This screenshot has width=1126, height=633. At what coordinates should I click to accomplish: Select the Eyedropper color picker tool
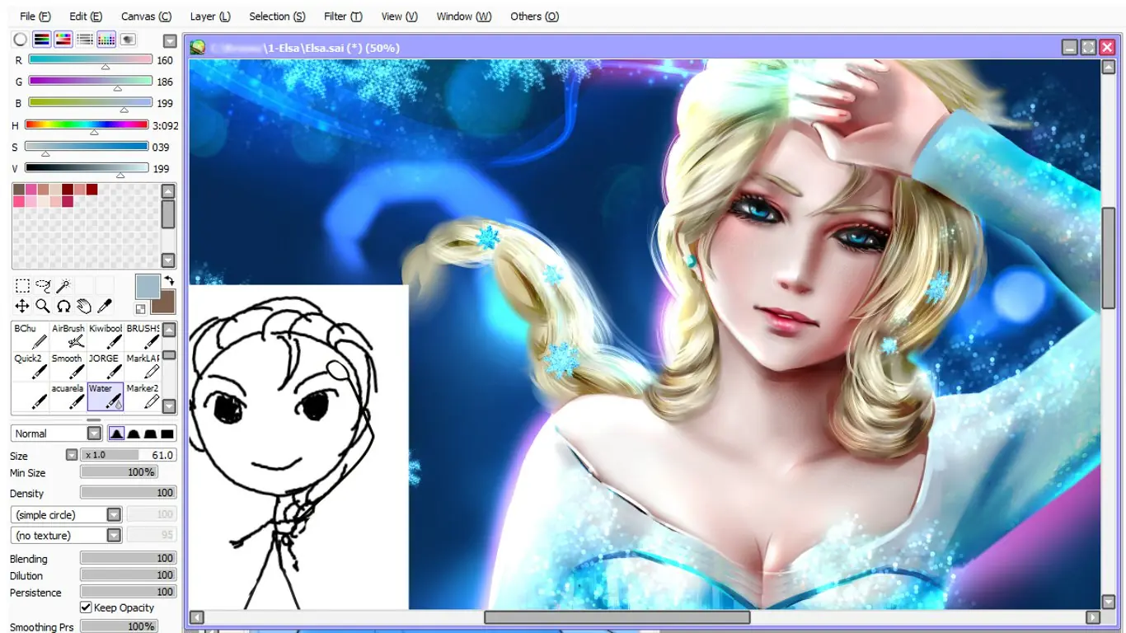pos(105,307)
